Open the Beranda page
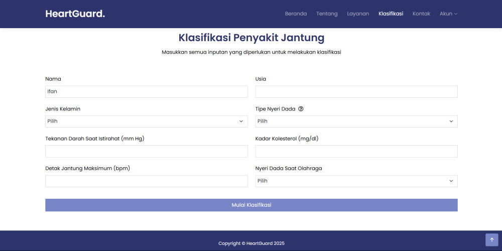The width and height of the screenshot is (502, 251). pos(296,14)
